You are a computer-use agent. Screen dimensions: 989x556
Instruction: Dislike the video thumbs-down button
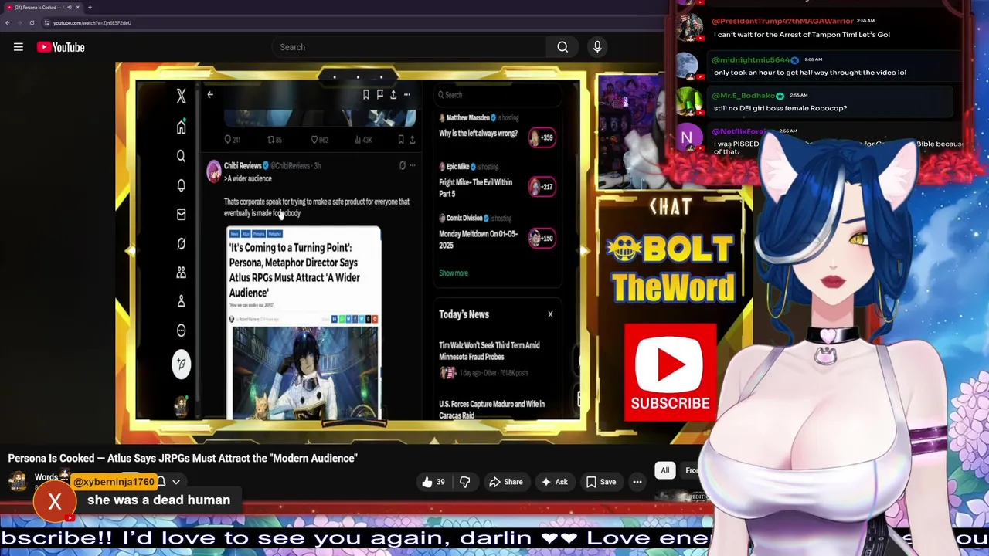point(464,482)
